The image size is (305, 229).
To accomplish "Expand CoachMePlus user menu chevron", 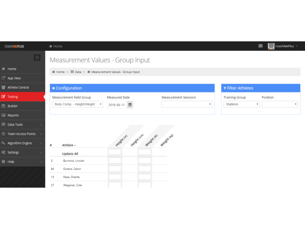I will pyautogui.click(x=297, y=46).
